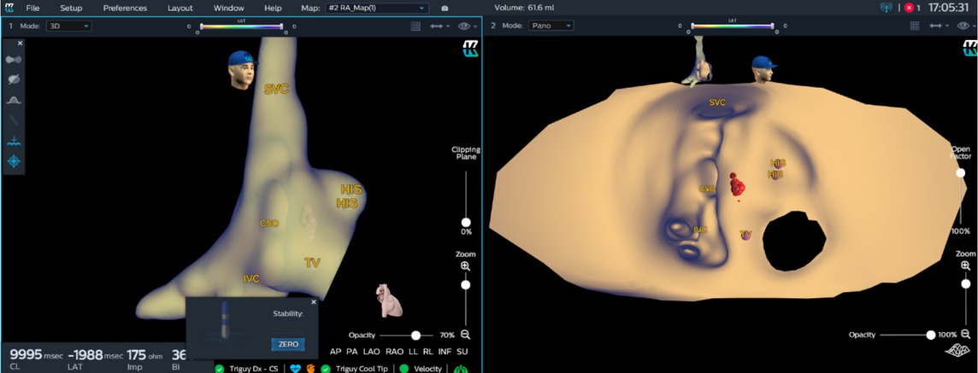978x373 pixels.
Task: Click the view 1 Opacity slider handle
Action: click(416, 335)
